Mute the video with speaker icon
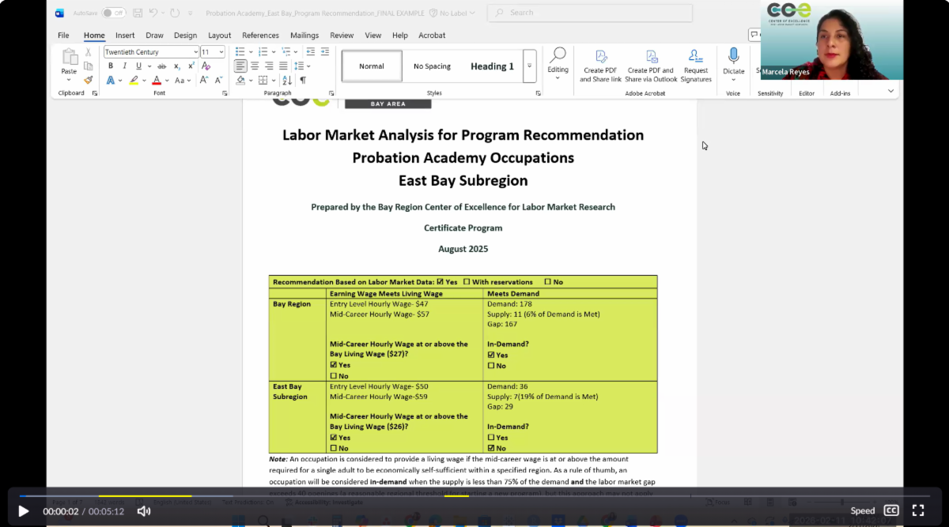 [143, 511]
